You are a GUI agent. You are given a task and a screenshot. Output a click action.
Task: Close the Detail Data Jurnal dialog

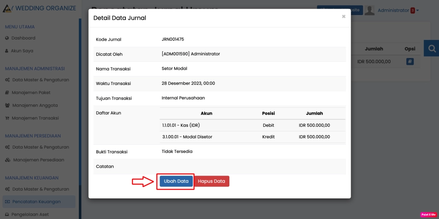343,17
